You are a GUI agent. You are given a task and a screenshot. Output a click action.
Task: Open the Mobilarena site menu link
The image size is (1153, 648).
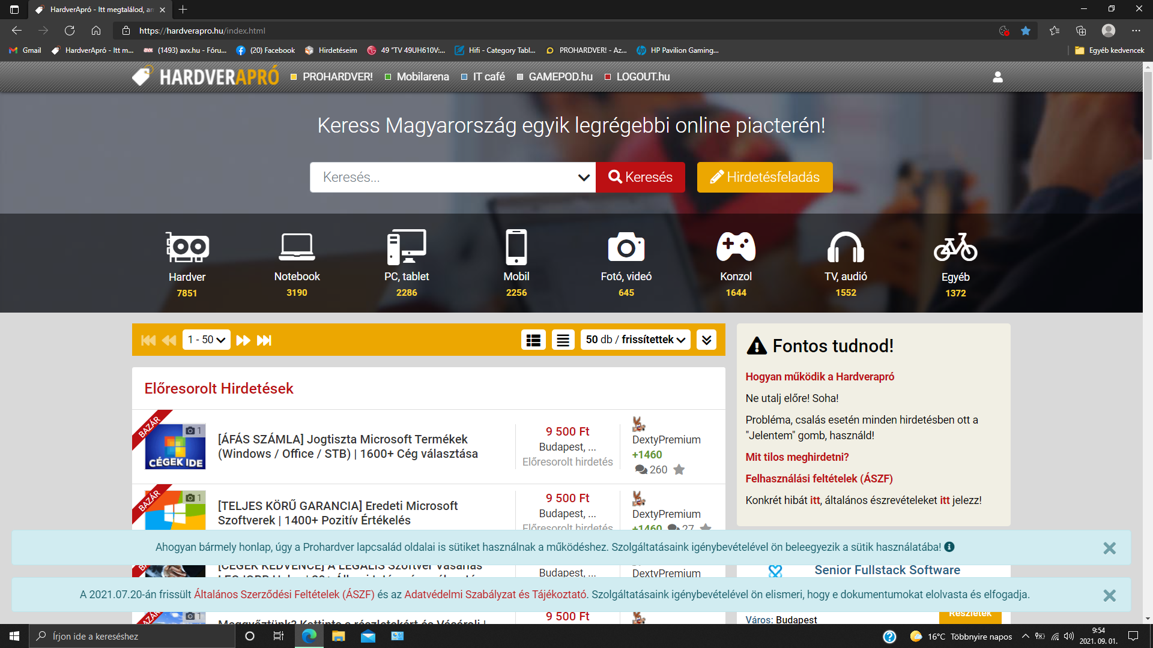[422, 77]
